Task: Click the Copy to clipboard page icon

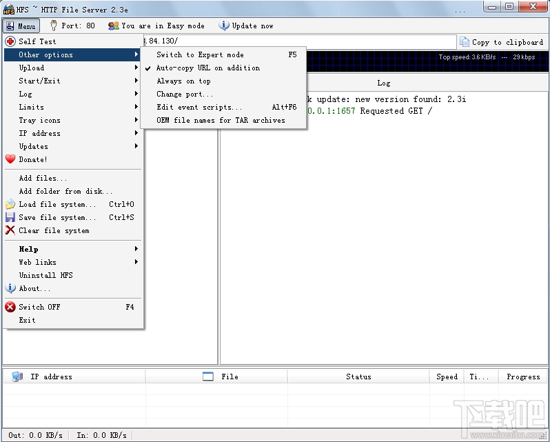Action: pyautogui.click(x=465, y=42)
